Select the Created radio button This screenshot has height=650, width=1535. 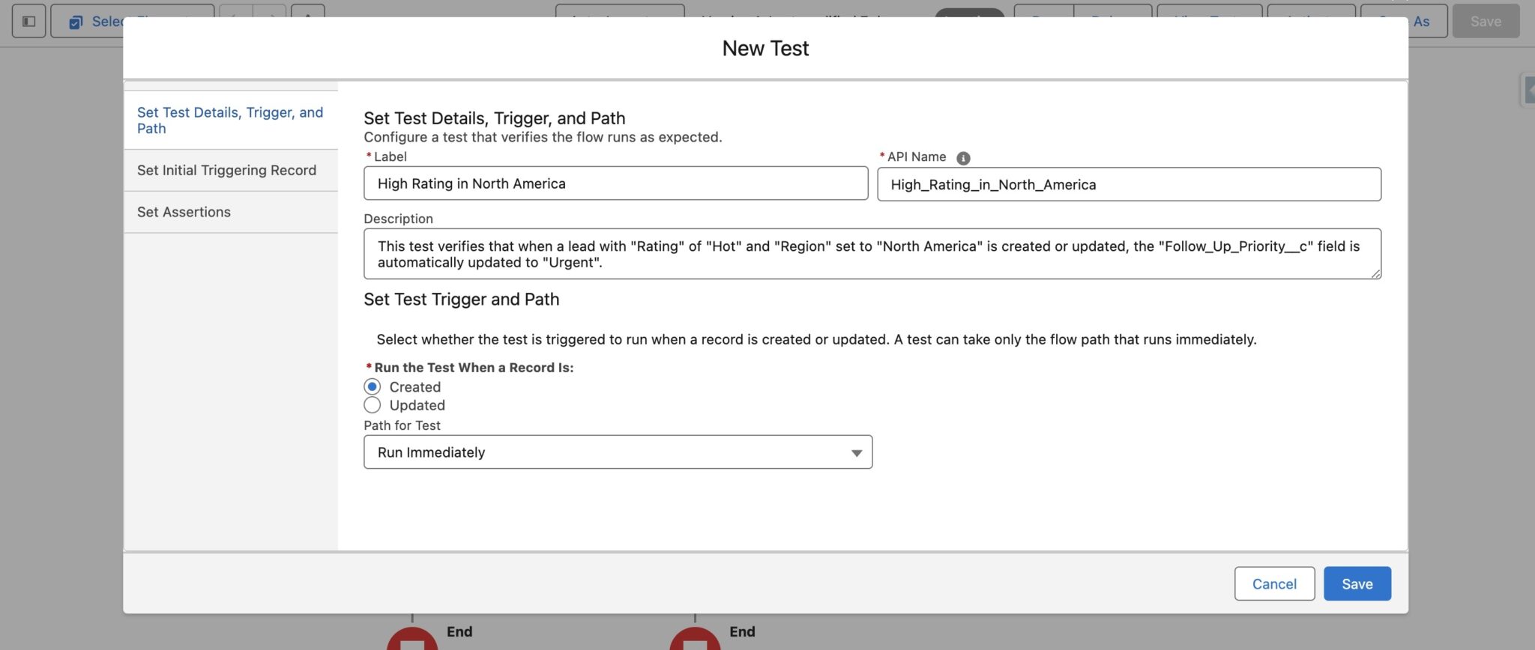click(373, 386)
